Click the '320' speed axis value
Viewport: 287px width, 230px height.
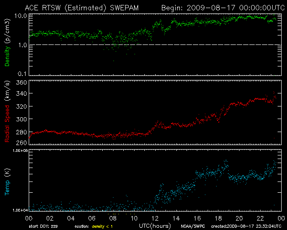pyautogui.click(x=22, y=106)
